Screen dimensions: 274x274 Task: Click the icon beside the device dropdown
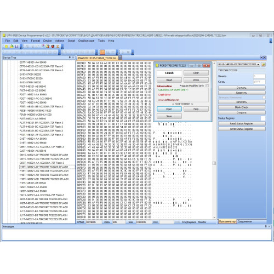(263, 64)
